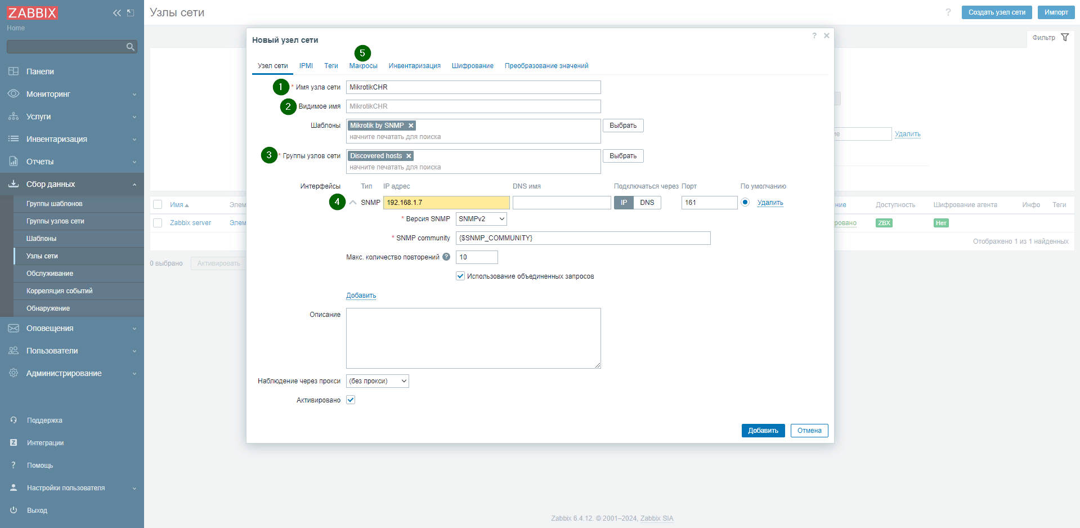Open Панели dashboards menu item
Viewport: 1080px width, 528px height.
coord(40,71)
